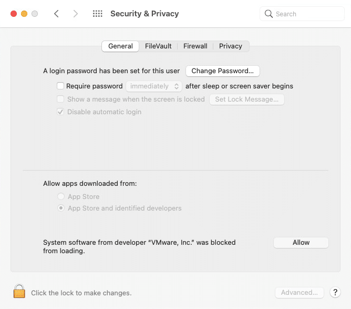
Task: Minimize window with the yellow button
Action: coord(24,14)
